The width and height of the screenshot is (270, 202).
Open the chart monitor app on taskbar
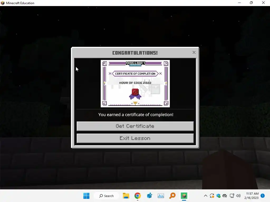click(x=161, y=196)
